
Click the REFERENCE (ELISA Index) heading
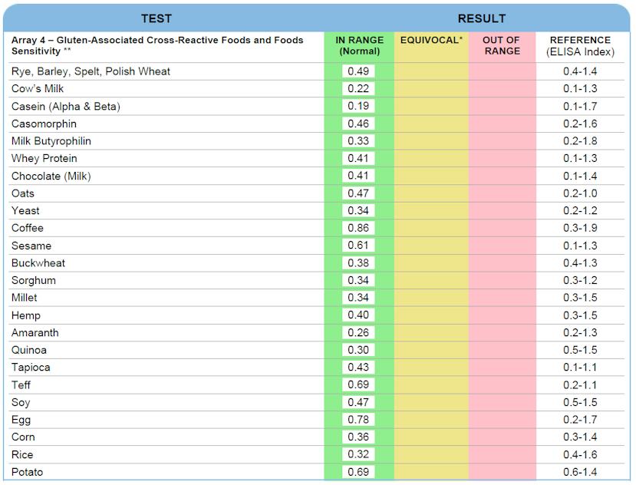(580, 46)
